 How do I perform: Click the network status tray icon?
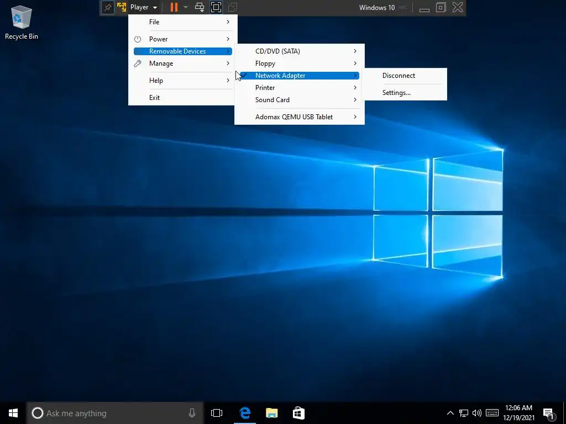(464, 413)
